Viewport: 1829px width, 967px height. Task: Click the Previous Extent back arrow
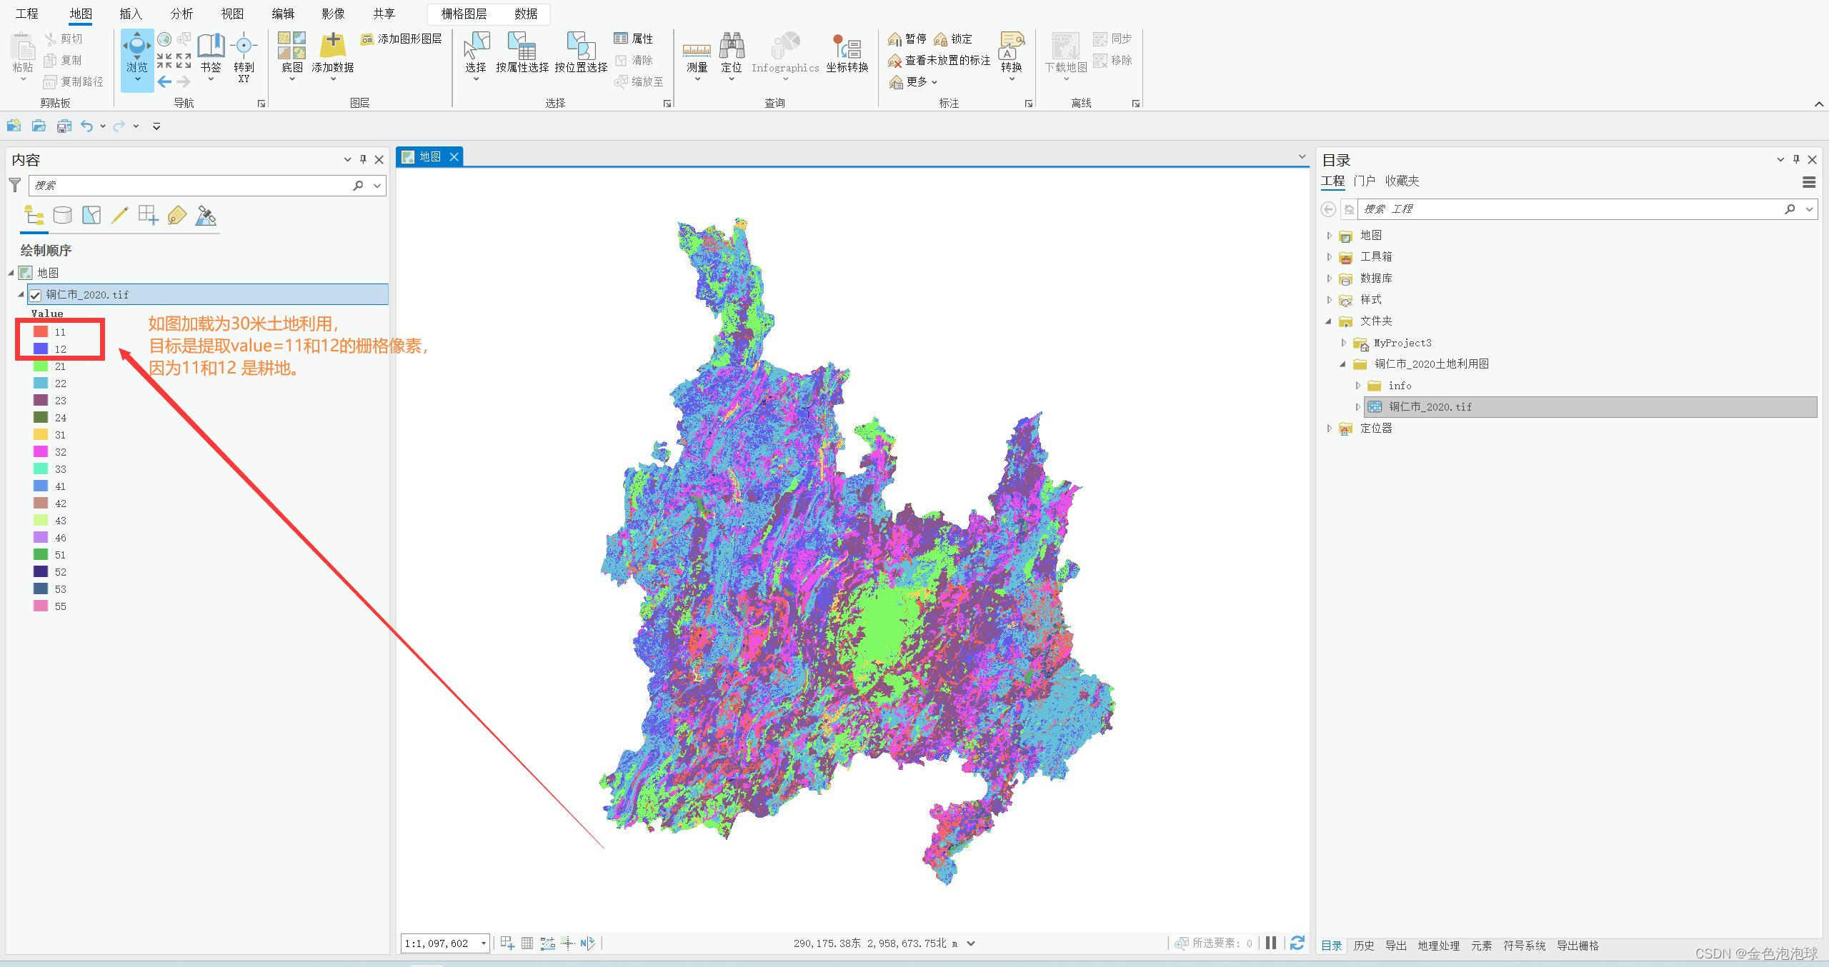tap(164, 81)
